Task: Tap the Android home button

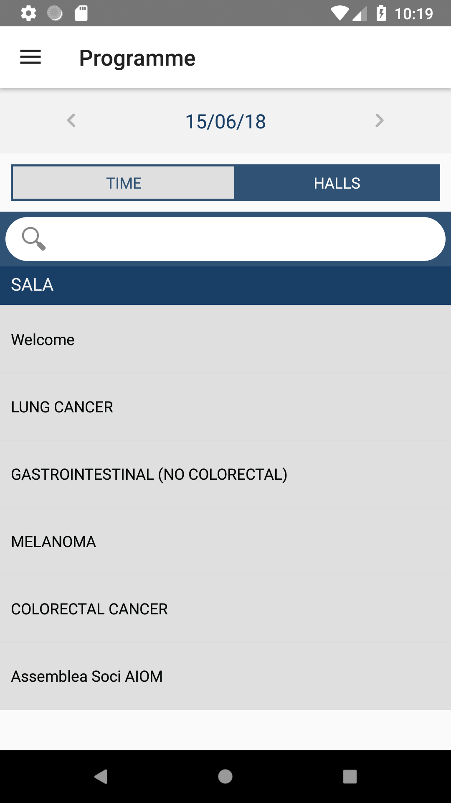Action: 225,777
